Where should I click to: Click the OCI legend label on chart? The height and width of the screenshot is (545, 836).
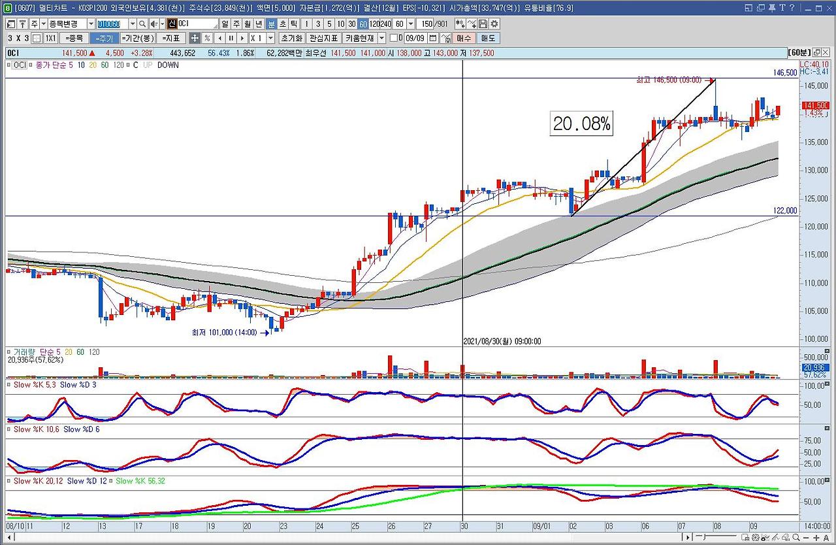coord(20,65)
